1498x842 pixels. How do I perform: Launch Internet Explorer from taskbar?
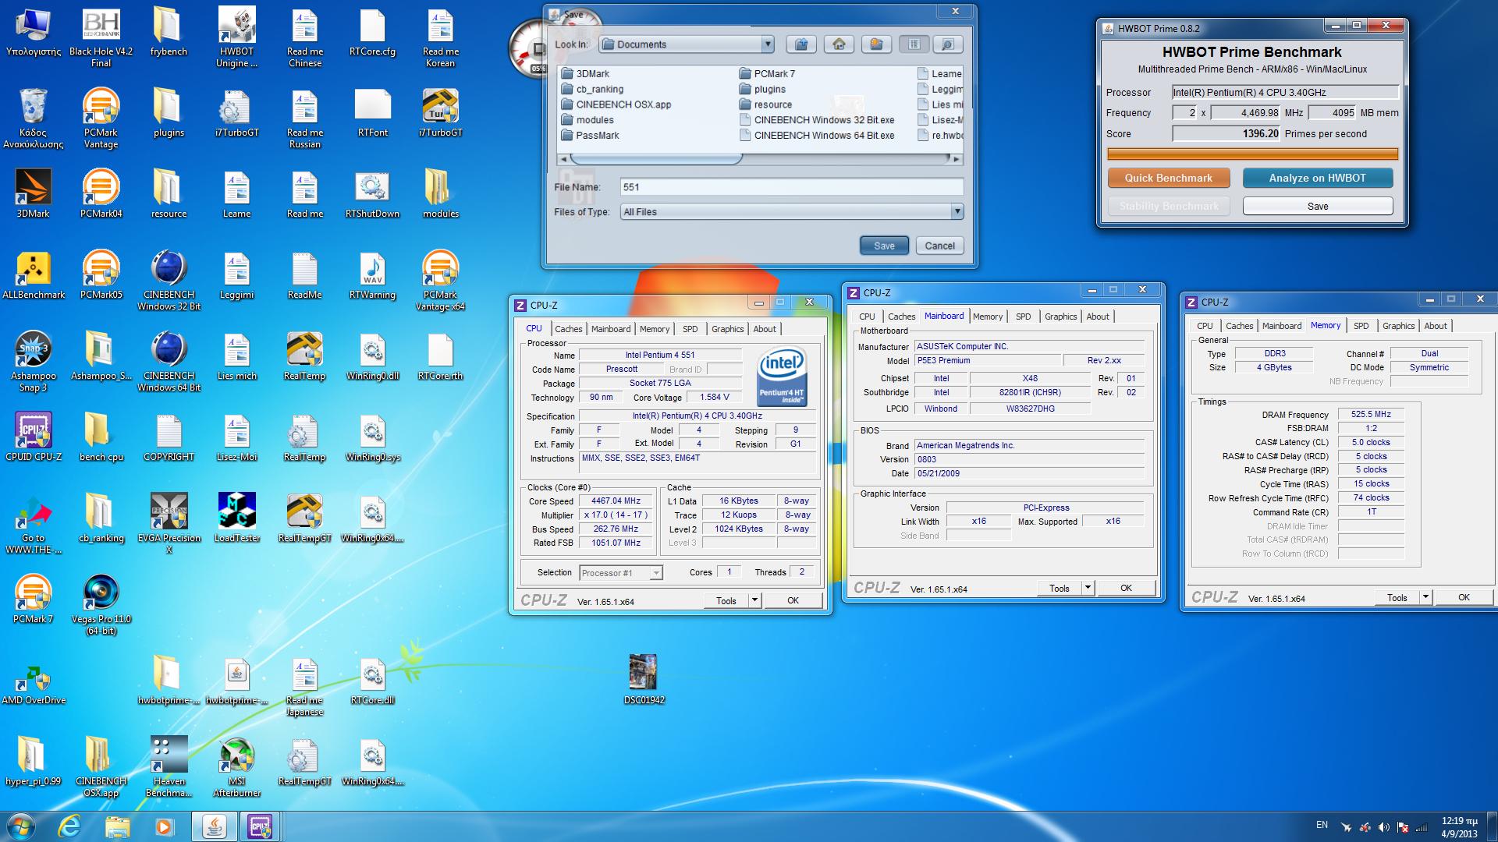pyautogui.click(x=69, y=826)
